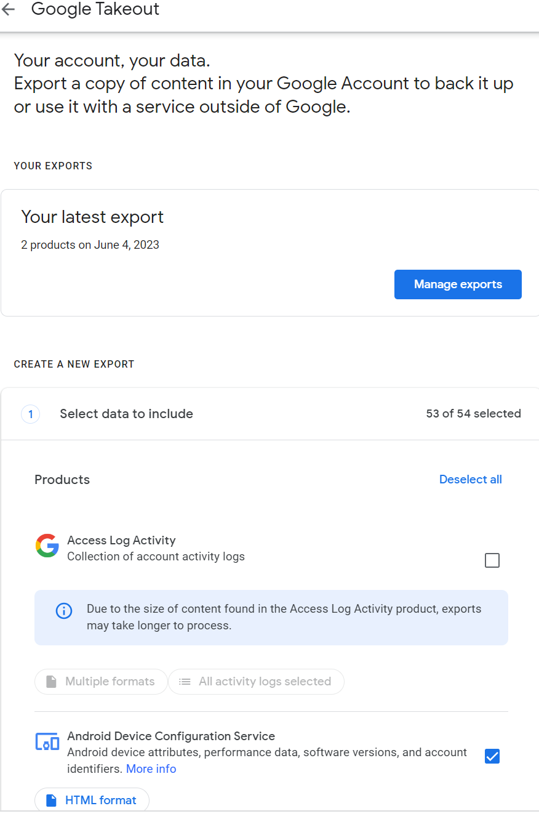Image resolution: width=539 pixels, height=819 pixels.
Task: Click the step 1 circle indicator
Action: pos(31,414)
